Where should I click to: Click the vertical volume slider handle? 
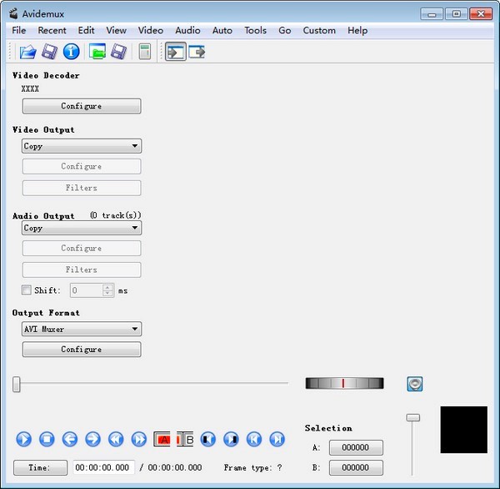pos(412,417)
